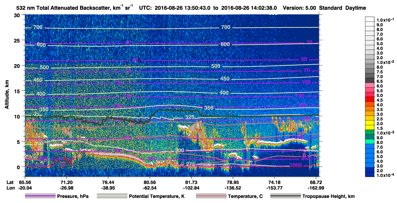Click longitude value '-162.99'
397x203 pixels.
[316, 188]
